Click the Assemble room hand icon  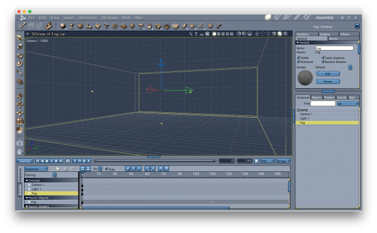[268, 17]
